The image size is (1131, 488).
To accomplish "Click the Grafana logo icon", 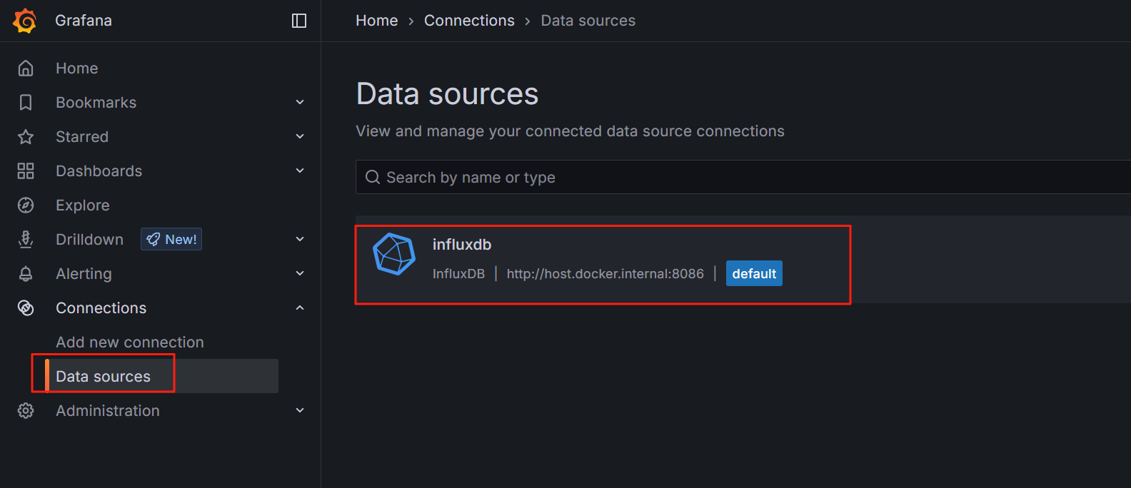I will click(24, 21).
